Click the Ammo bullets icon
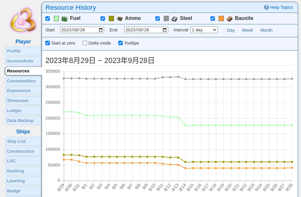The image size is (301, 197). pyautogui.click(x=120, y=19)
